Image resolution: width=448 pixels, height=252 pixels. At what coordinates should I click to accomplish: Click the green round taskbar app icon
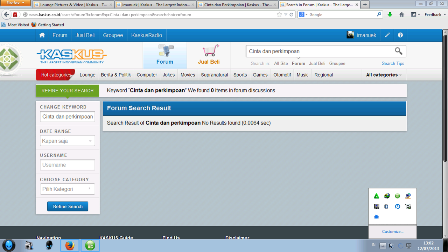90,246
